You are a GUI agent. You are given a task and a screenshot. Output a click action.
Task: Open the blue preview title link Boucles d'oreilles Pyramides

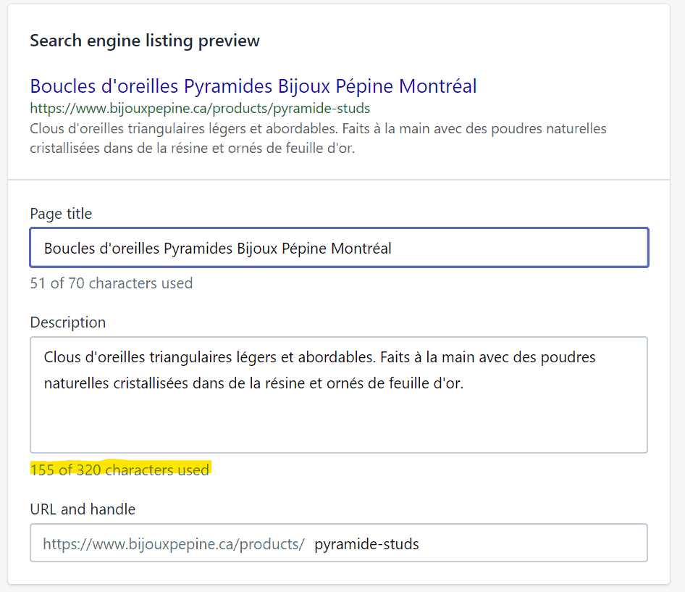tap(253, 86)
